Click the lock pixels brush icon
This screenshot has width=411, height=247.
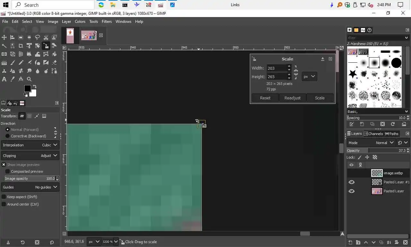(x=360, y=157)
